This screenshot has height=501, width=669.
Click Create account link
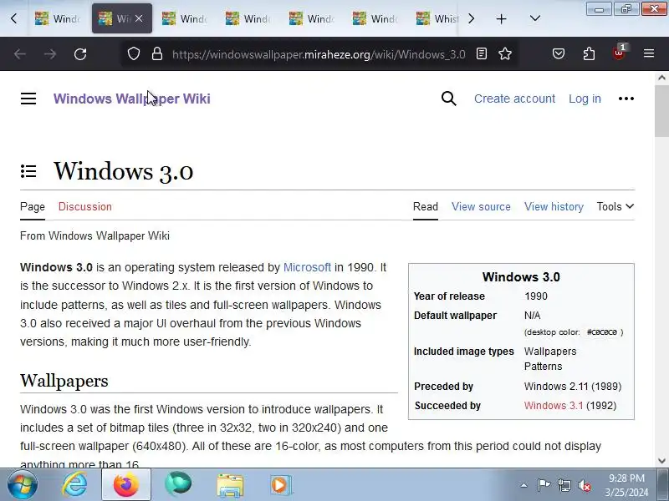coord(514,99)
